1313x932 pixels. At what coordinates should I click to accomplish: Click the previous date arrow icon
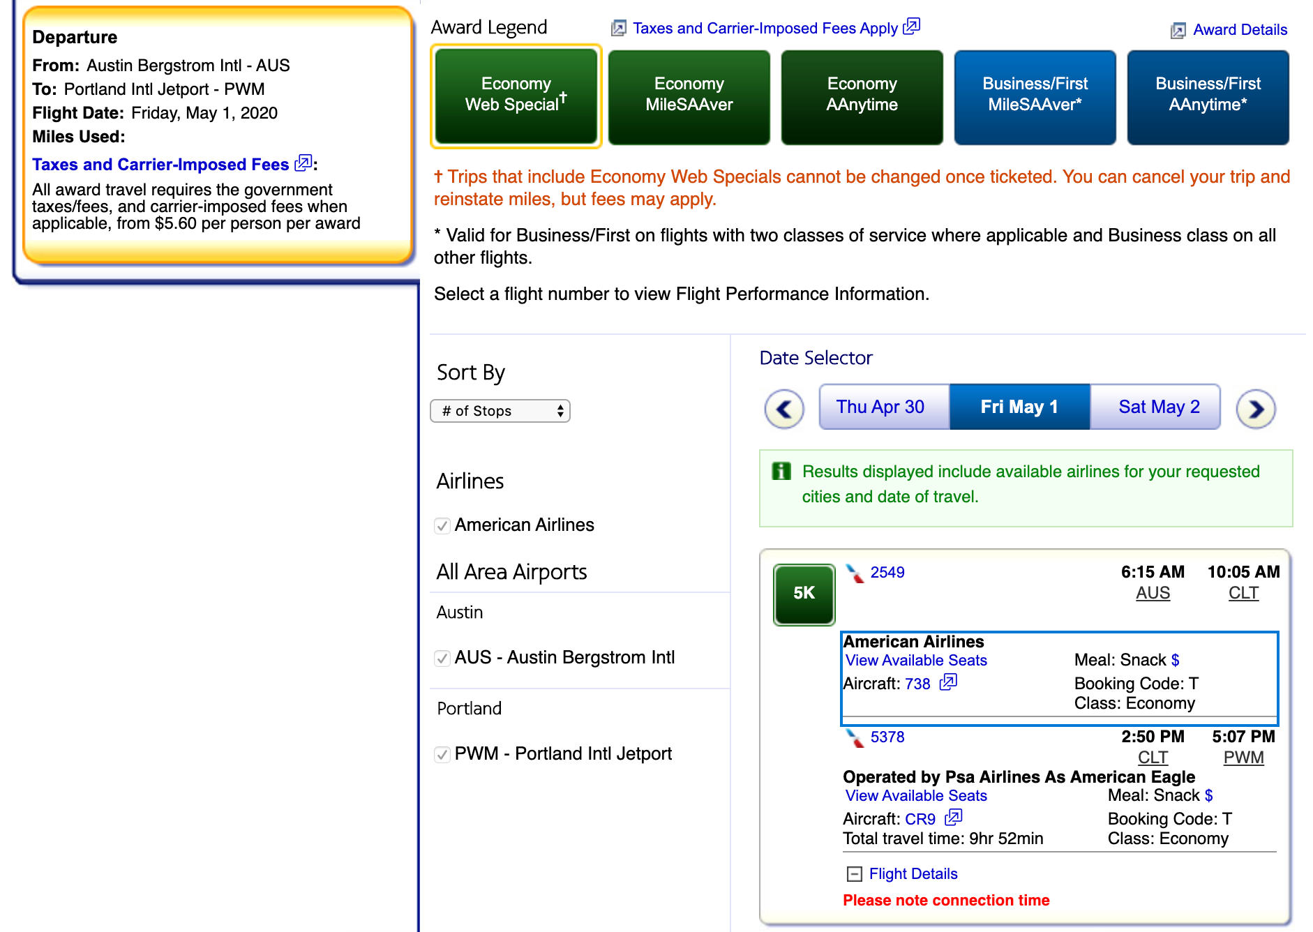[x=784, y=409]
